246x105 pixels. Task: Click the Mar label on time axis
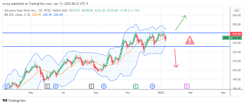click(190, 93)
